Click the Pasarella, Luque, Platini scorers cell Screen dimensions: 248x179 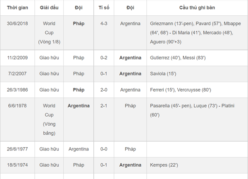(192, 110)
